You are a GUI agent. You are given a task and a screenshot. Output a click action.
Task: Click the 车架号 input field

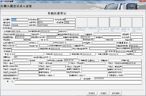[57, 40]
